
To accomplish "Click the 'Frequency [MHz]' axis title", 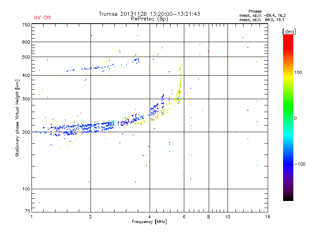I will click(x=149, y=222).
